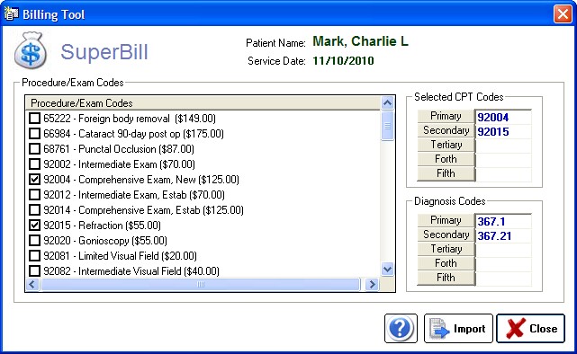Screen dimensions: 577x354
Task: Click the empty Tertiary diagnosis code field
Action: [x=503, y=250]
